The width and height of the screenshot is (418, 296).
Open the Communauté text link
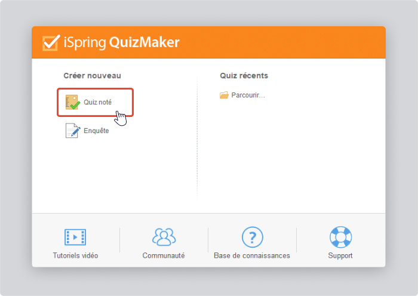(164, 255)
